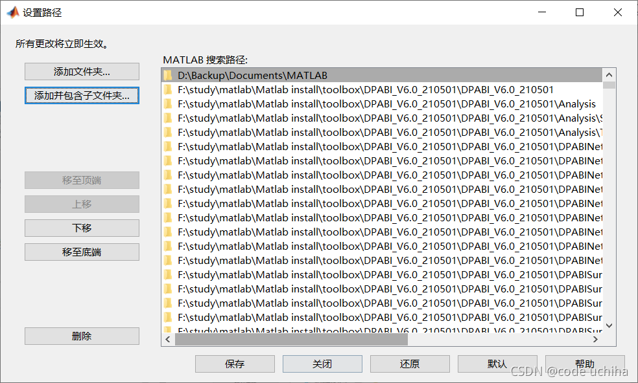Open the 添加文件夹... dialog
Viewport: 638px width, 383px height.
pyautogui.click(x=82, y=71)
